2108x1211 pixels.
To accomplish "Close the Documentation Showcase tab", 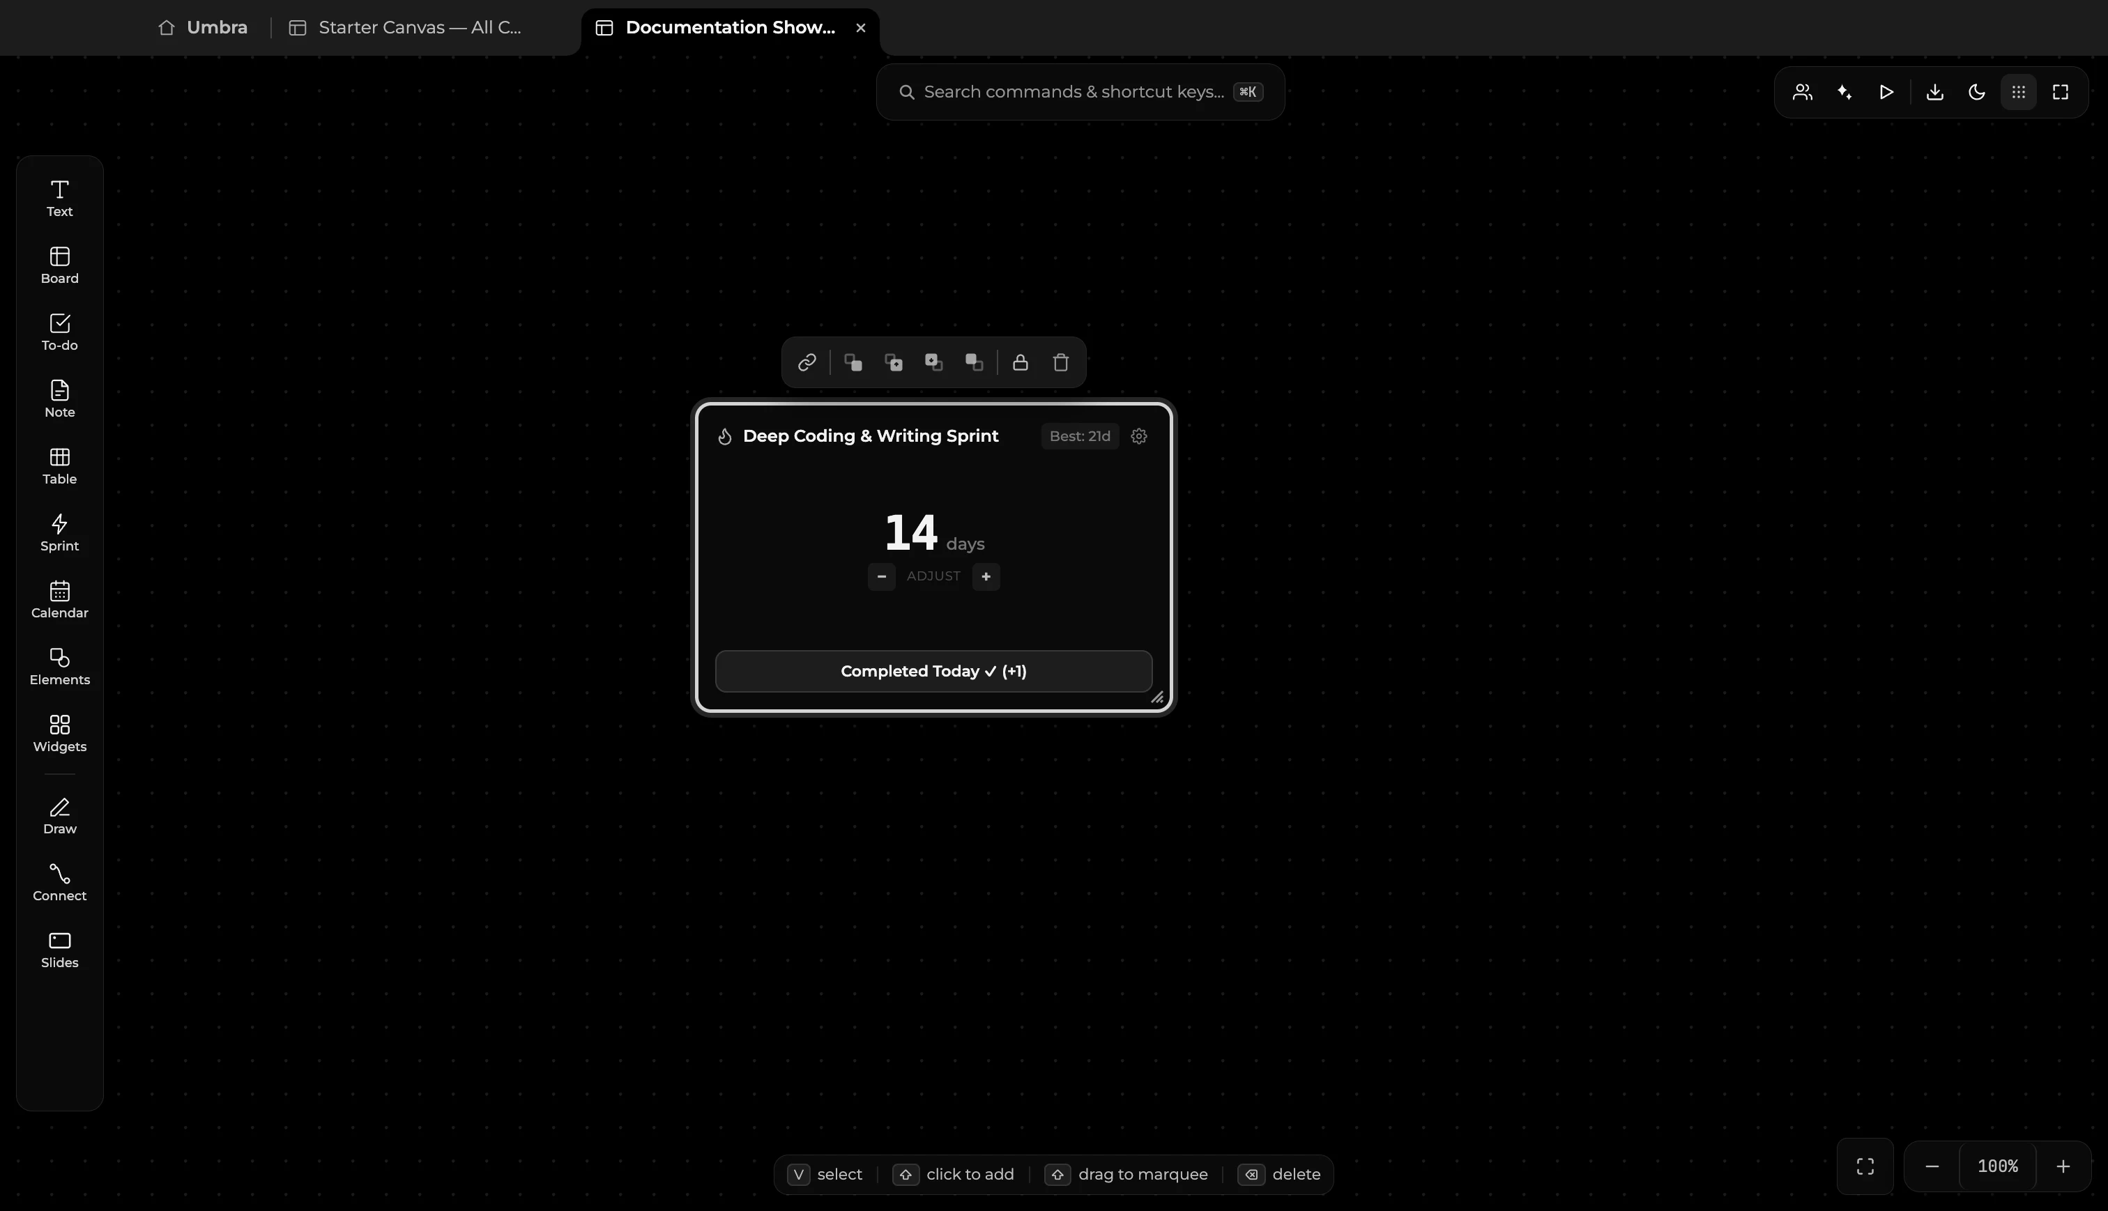I will click(861, 27).
